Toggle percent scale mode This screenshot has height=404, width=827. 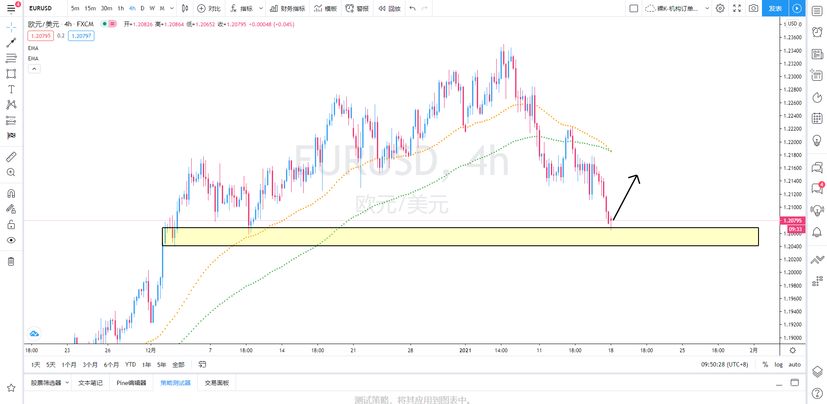coord(765,365)
